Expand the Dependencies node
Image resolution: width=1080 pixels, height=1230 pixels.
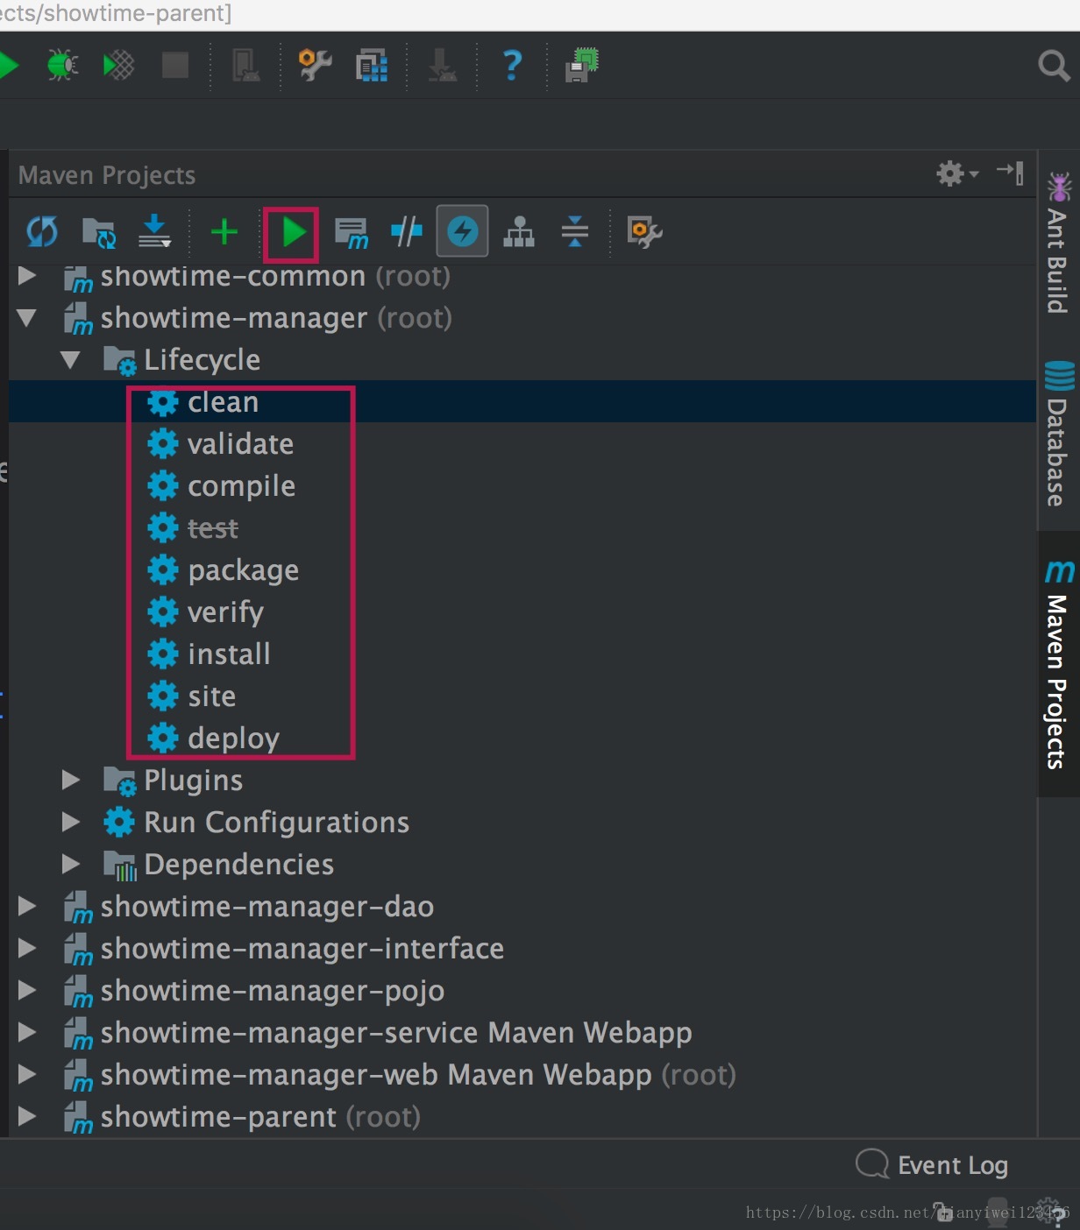pos(71,865)
